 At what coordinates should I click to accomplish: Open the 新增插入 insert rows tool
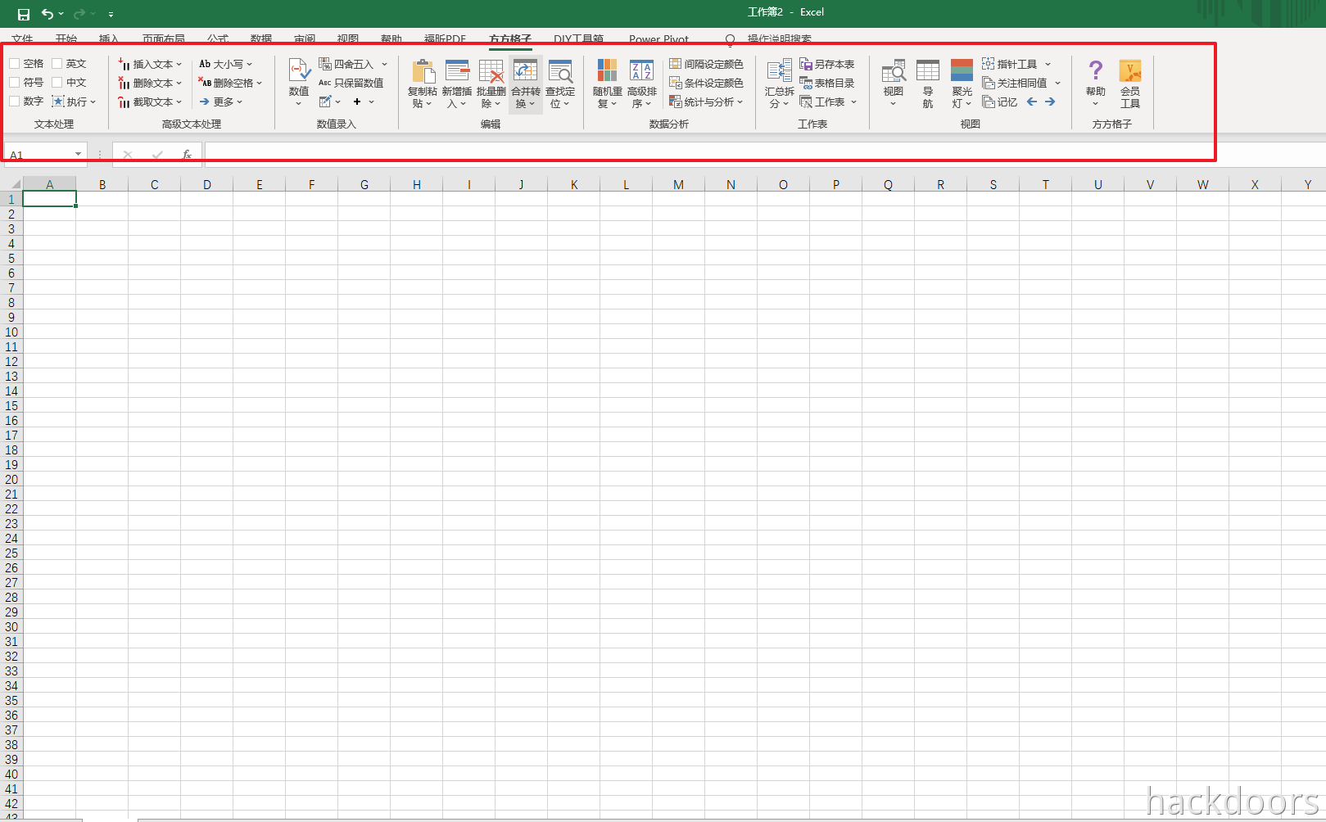point(457,84)
